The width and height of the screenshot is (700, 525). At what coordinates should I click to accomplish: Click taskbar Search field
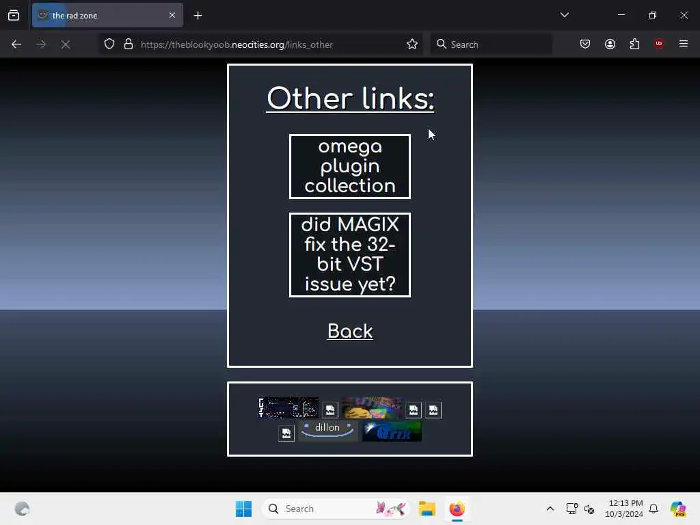pos(336,509)
